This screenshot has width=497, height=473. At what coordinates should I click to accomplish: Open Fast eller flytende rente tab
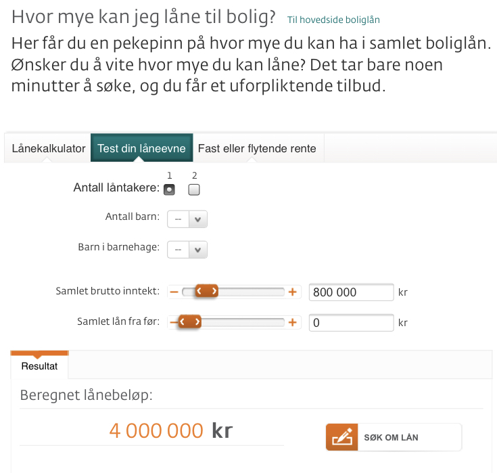(x=257, y=148)
